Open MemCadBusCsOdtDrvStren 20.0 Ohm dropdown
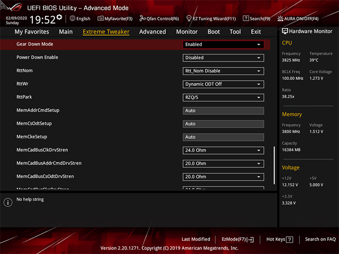The height and width of the screenshot is (254, 339). pyautogui.click(x=223, y=177)
